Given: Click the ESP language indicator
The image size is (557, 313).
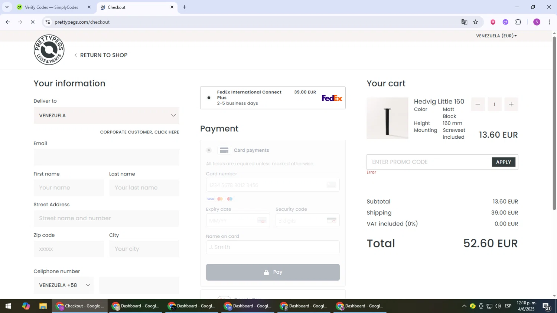Looking at the screenshot, I should [508, 306].
